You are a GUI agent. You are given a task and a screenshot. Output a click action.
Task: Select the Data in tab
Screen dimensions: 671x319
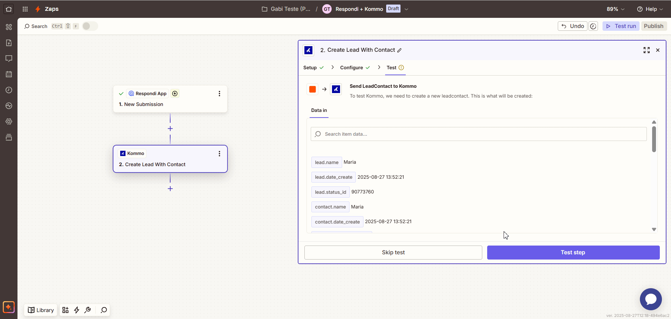click(x=319, y=110)
